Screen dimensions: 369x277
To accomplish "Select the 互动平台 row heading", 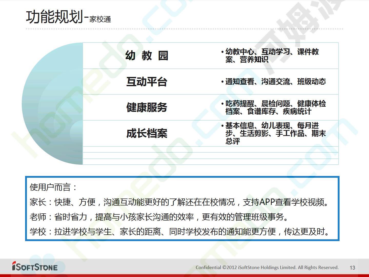I will click(x=147, y=82).
